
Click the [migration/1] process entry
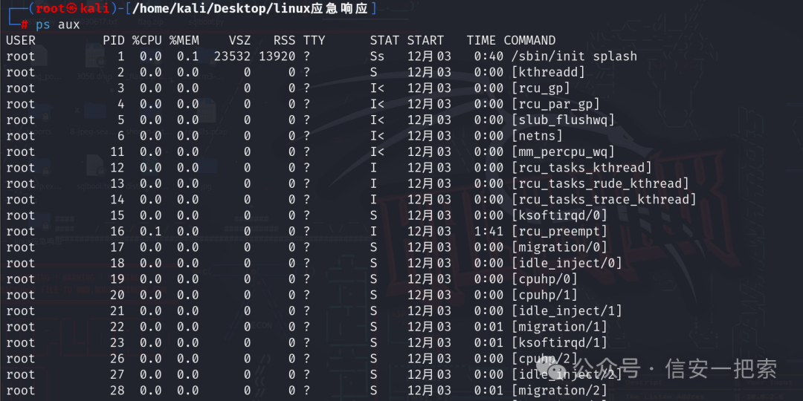(559, 326)
